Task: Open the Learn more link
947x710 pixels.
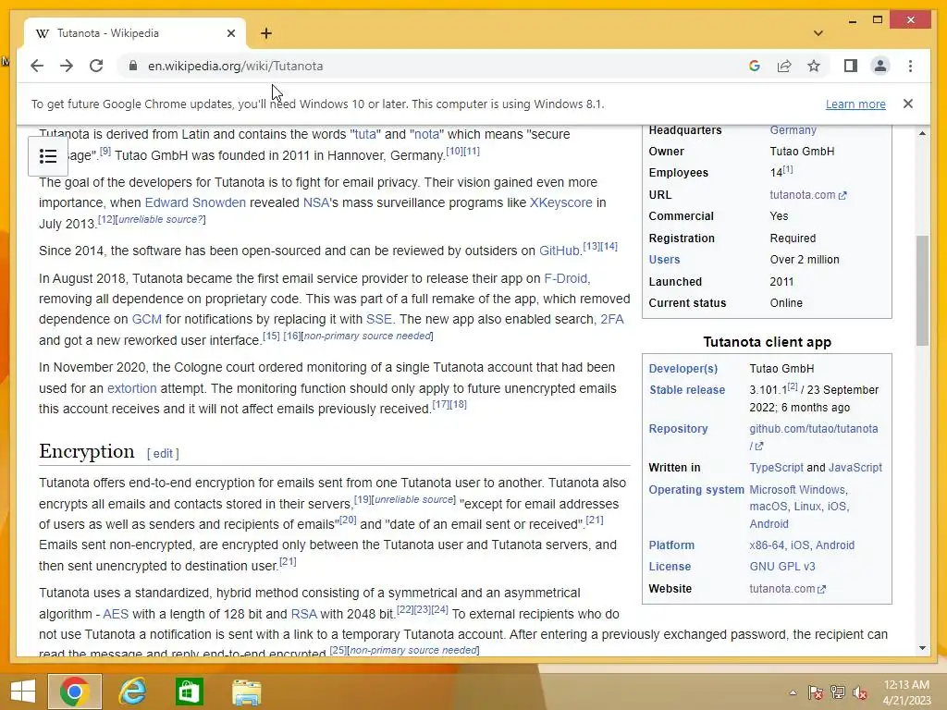Action: pos(855,104)
